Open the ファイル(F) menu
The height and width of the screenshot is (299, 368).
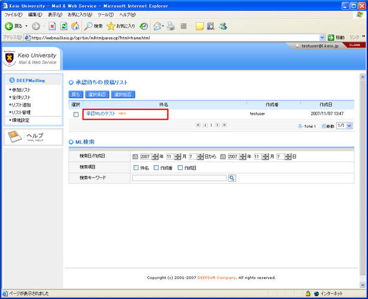click(x=13, y=14)
